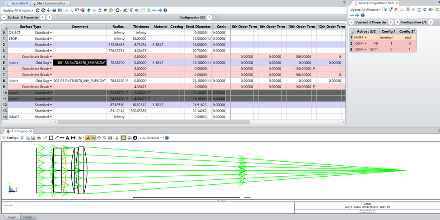Viewport: 440px width, 220px height.
Task: Click the Update (C1) icon in Lens Data
Action: coord(37,10)
